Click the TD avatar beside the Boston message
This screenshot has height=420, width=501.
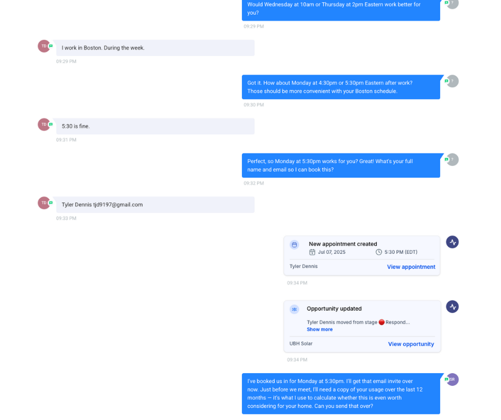click(44, 46)
